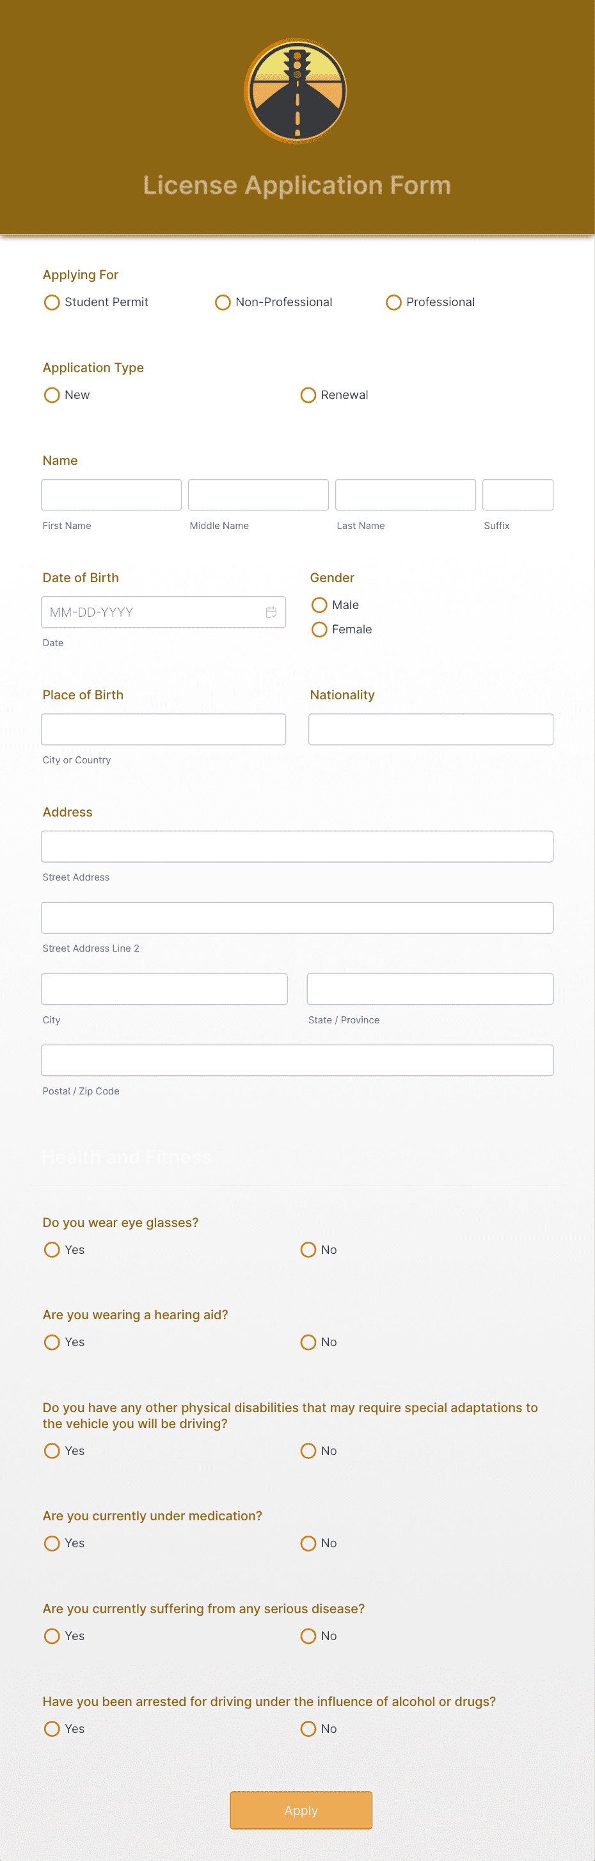Image resolution: width=595 pixels, height=1861 pixels.
Task: Answer Yes to wearing eye glasses
Action: coord(51,1249)
